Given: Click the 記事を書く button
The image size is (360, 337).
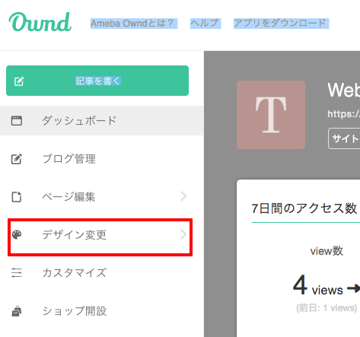Looking at the screenshot, I should pyautogui.click(x=97, y=81).
